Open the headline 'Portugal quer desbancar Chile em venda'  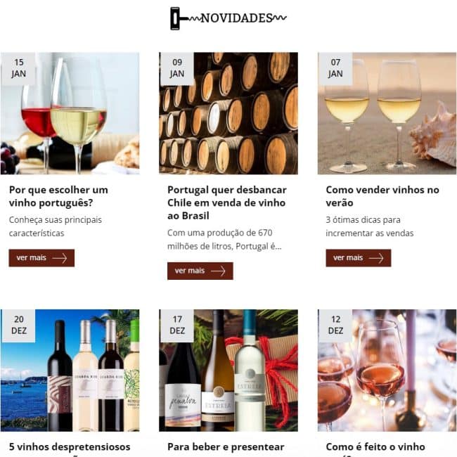[227, 203]
